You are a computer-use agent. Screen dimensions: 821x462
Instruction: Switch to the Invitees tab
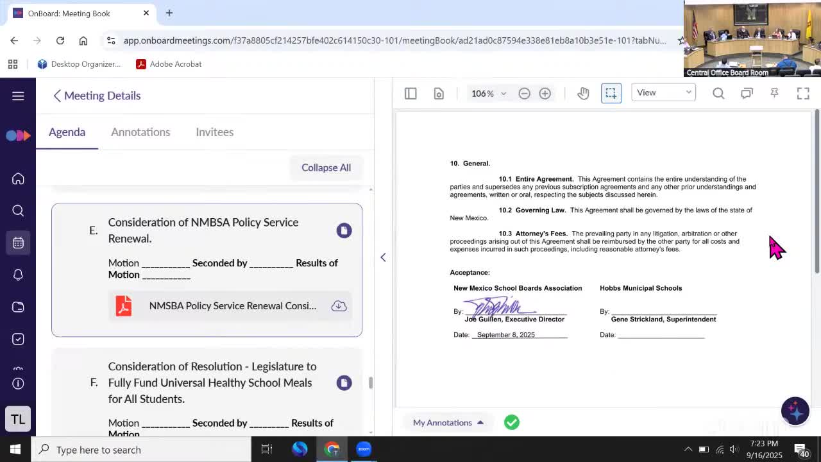[214, 132]
